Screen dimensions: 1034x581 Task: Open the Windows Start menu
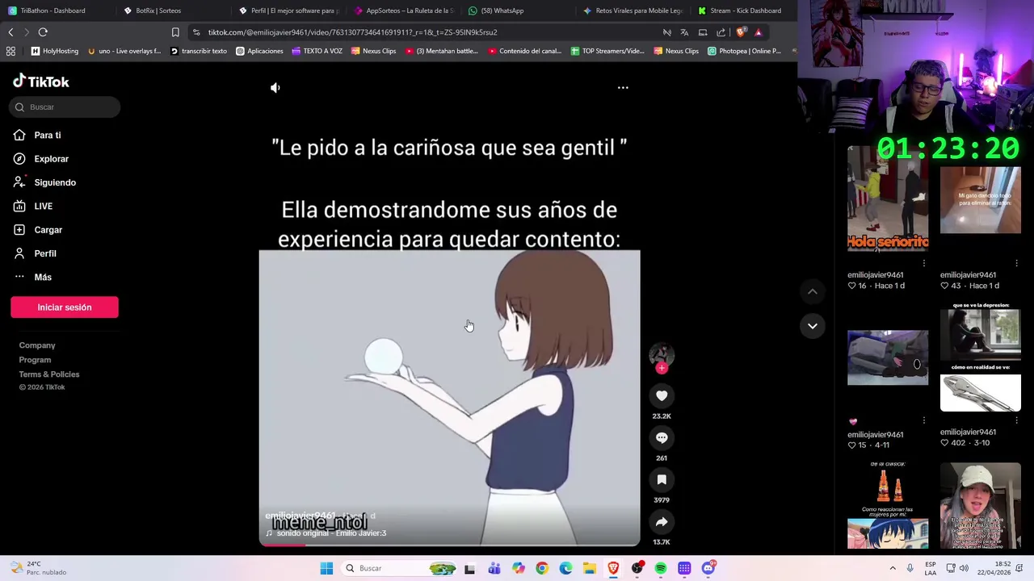[x=326, y=568]
